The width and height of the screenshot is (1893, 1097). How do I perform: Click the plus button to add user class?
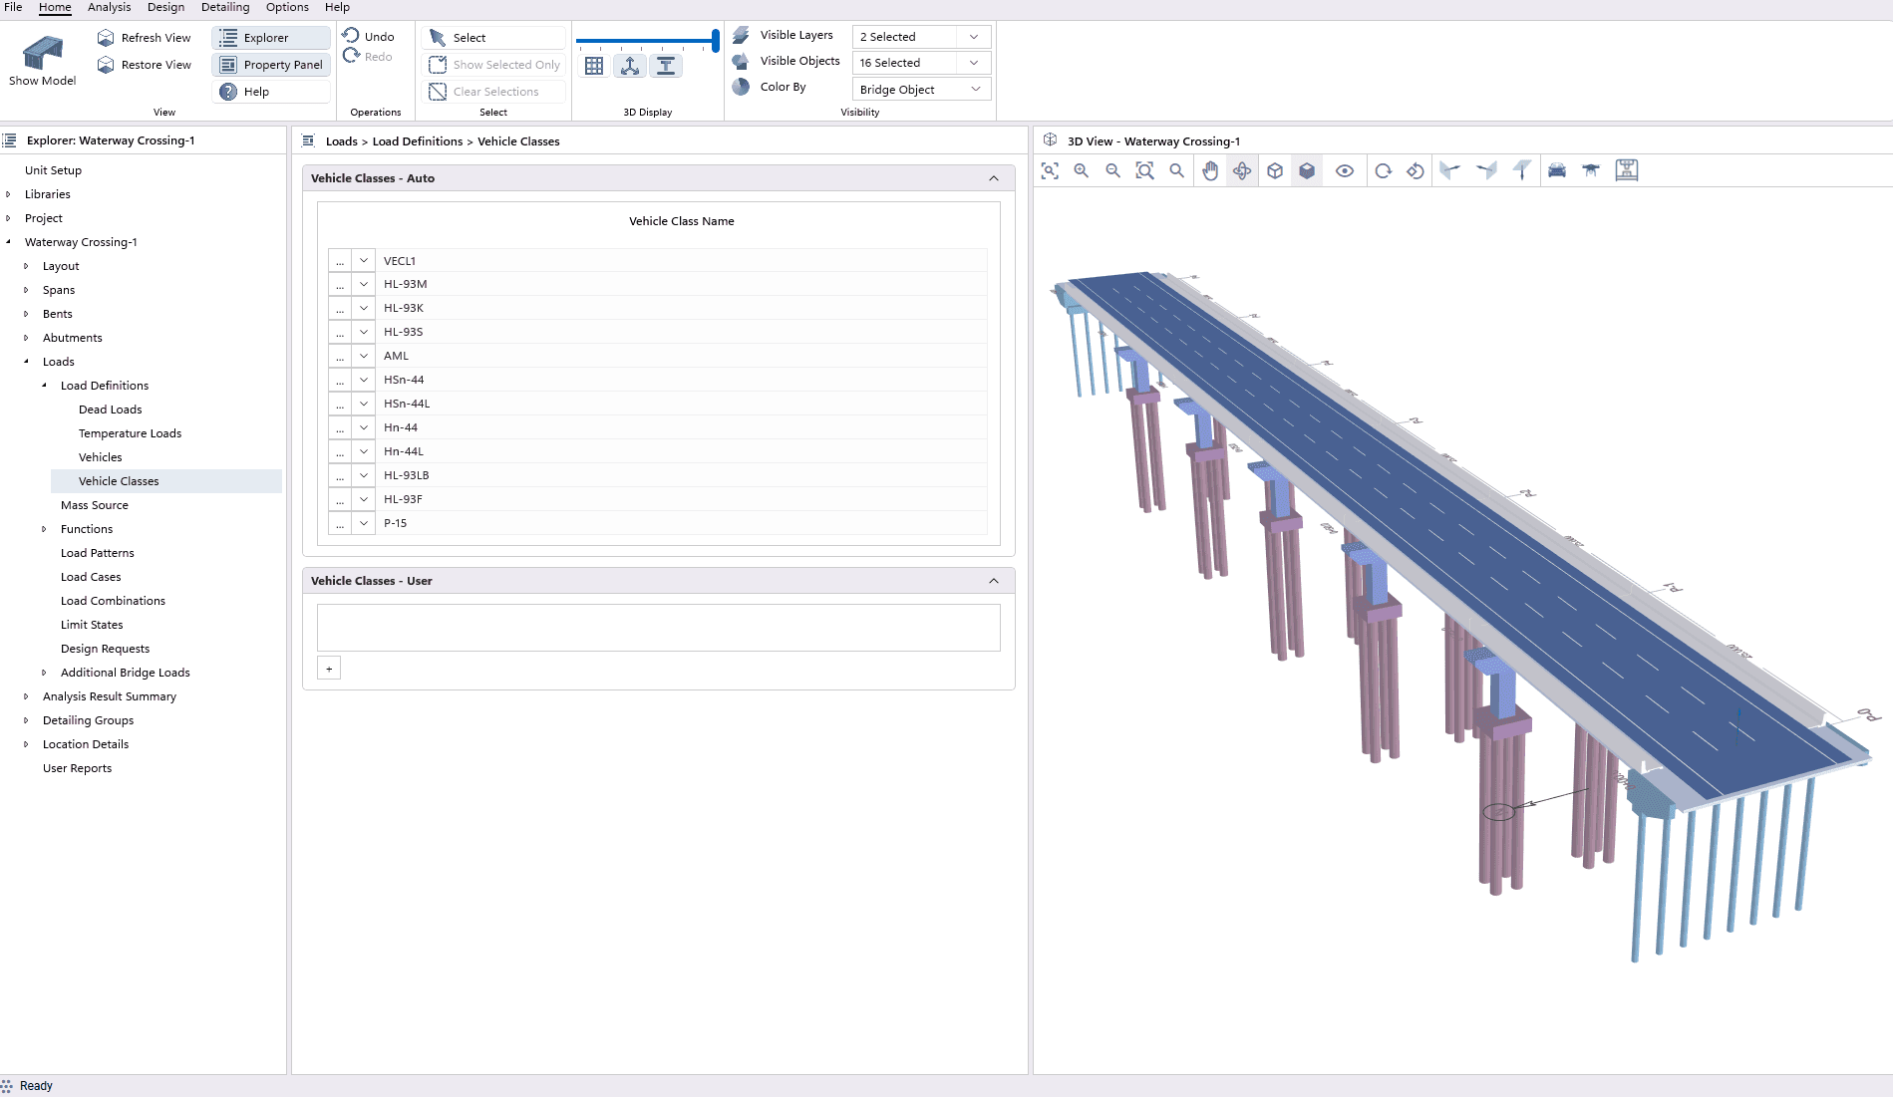pyautogui.click(x=329, y=669)
